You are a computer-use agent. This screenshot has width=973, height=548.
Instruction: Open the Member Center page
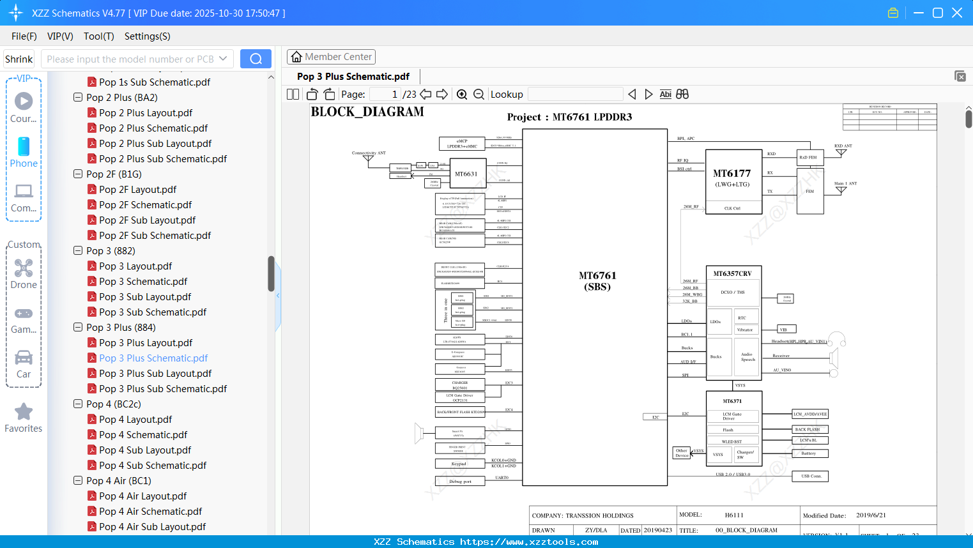(x=331, y=56)
